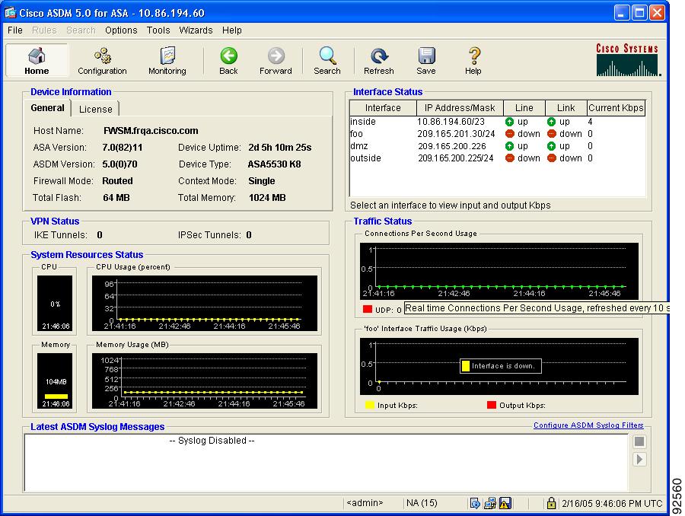Screen dimensions: 685x516
Task: Open the Help menu
Action: pos(231,30)
